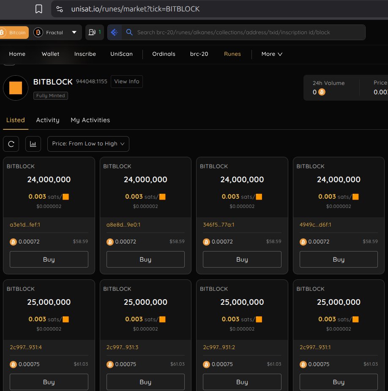Buy the 4949c...d6f:1 listing
The height and width of the screenshot is (391, 388).
click(x=339, y=260)
